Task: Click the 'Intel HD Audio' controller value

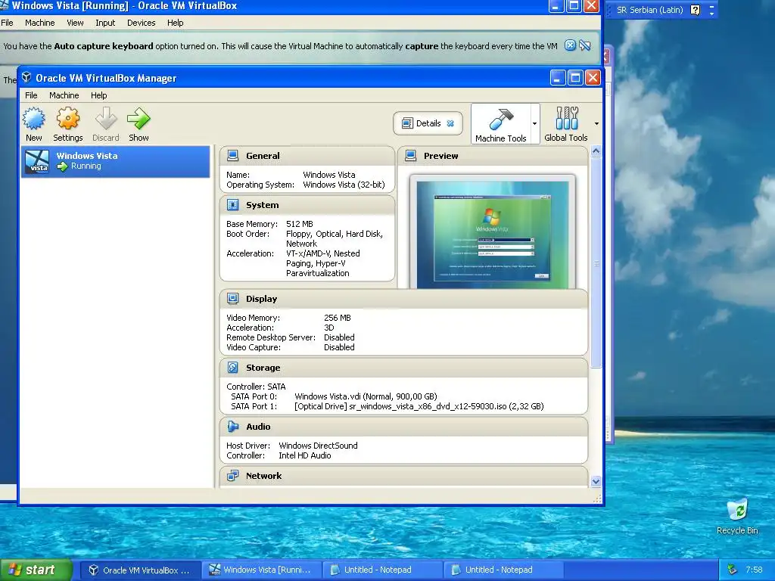Action: pos(305,455)
